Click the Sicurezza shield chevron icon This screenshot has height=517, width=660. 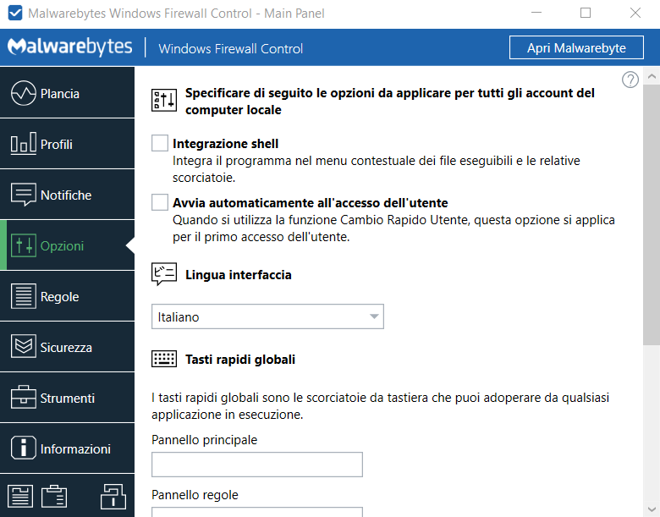pos(23,346)
